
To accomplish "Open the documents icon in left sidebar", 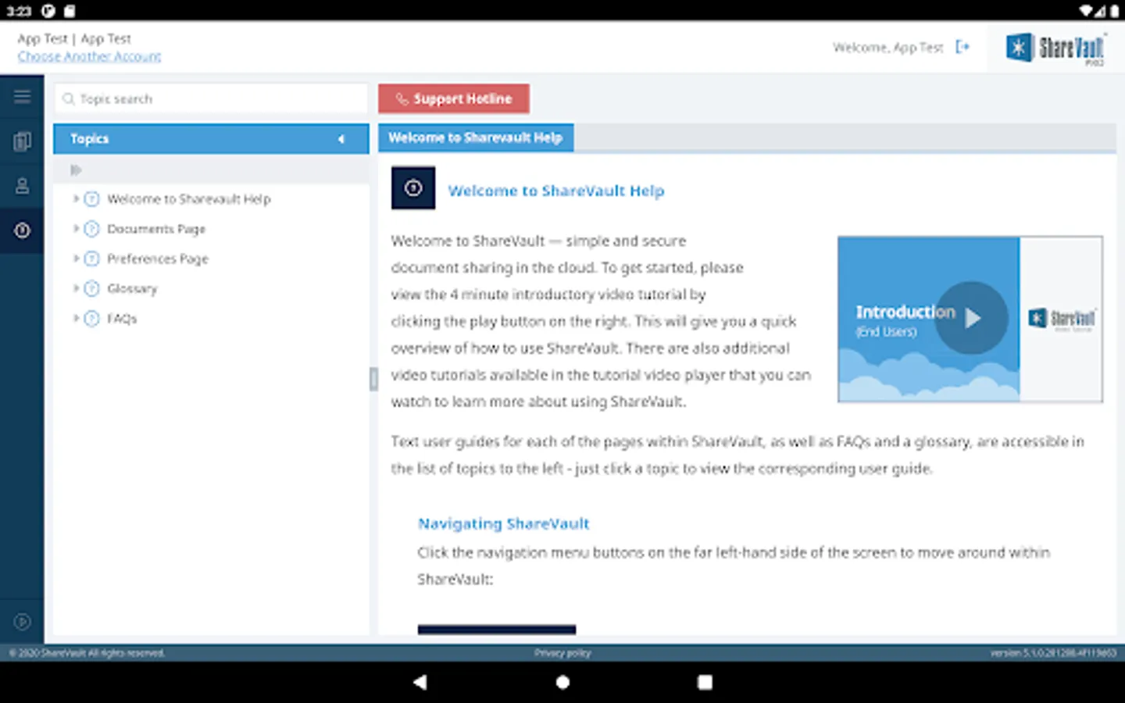I will coord(22,141).
